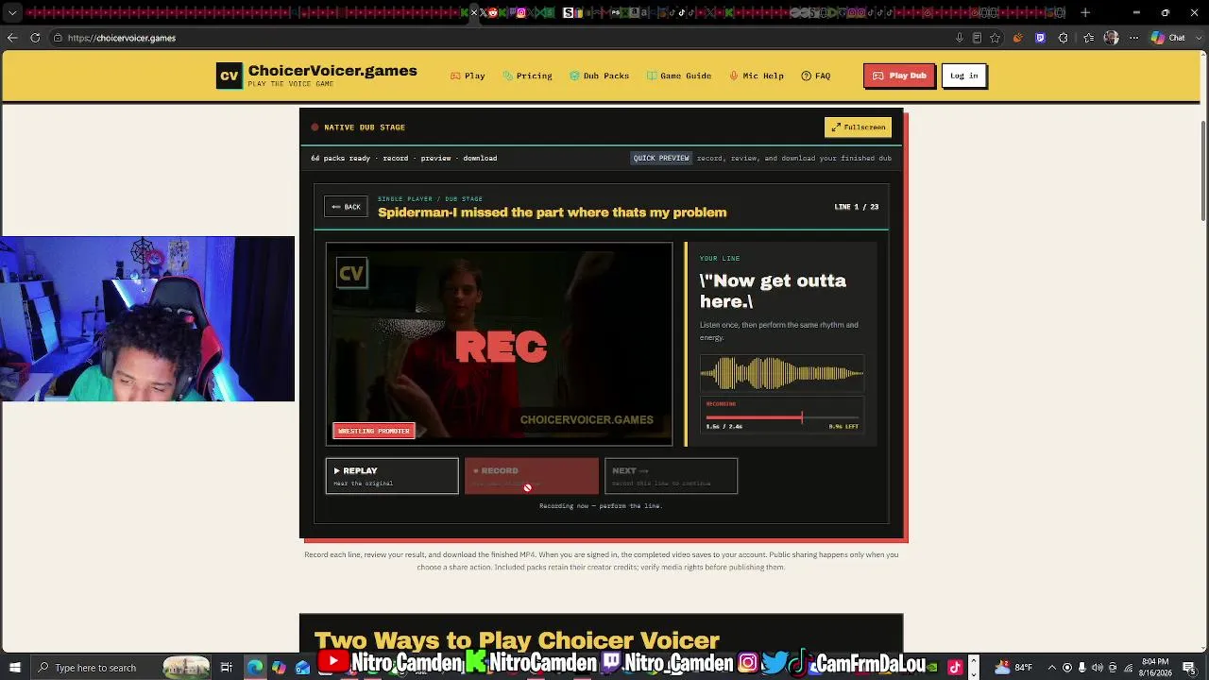Click the pink music app taskbar icon

click(955, 668)
